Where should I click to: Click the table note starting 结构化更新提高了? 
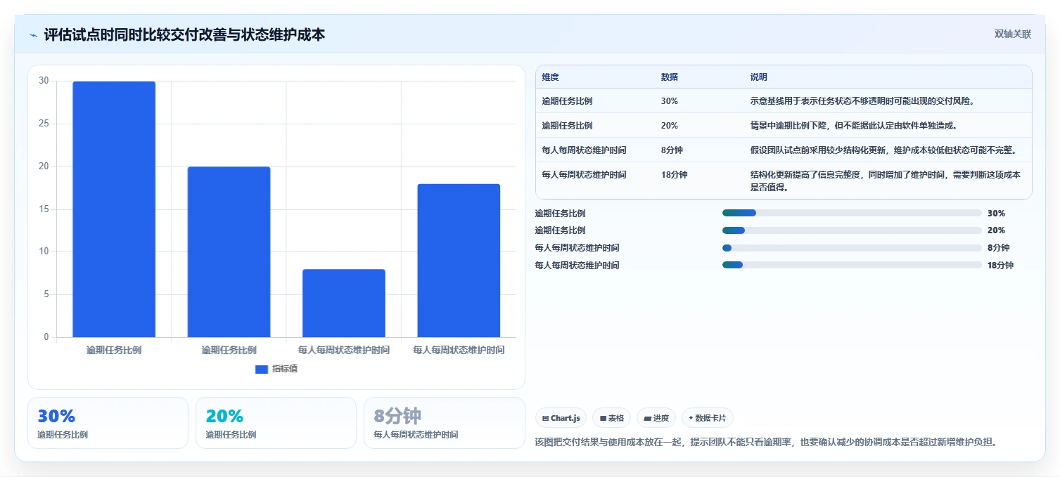(x=886, y=181)
